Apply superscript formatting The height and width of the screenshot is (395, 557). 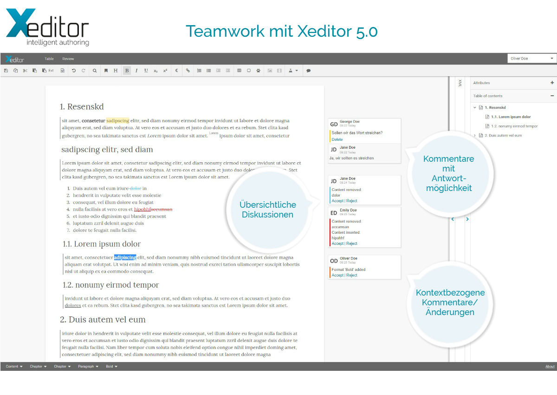pyautogui.click(x=165, y=70)
